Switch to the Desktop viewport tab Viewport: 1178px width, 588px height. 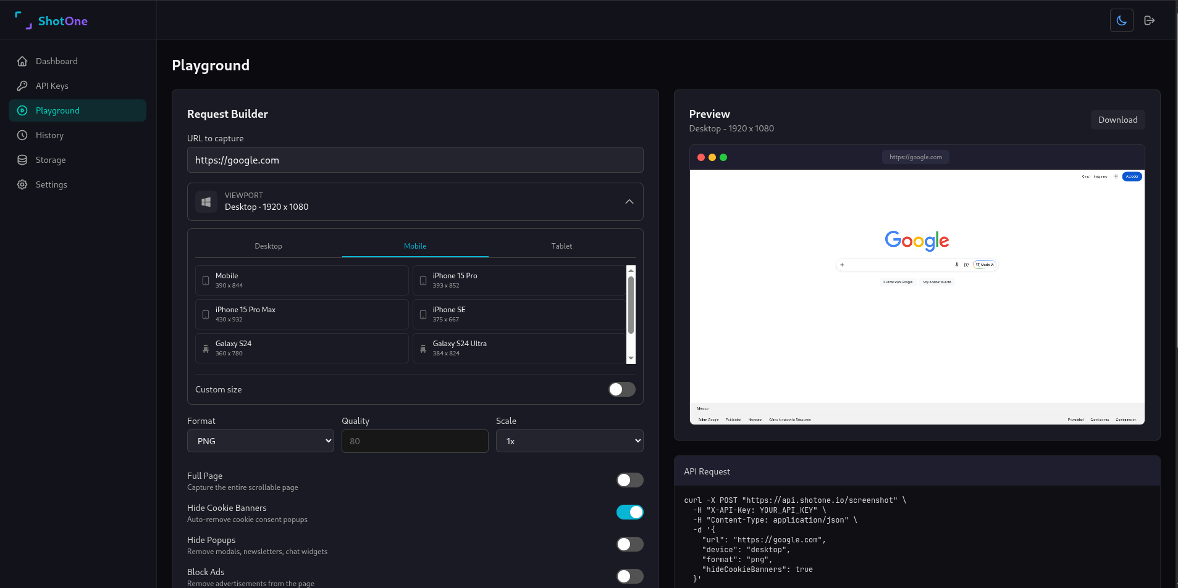[268, 246]
